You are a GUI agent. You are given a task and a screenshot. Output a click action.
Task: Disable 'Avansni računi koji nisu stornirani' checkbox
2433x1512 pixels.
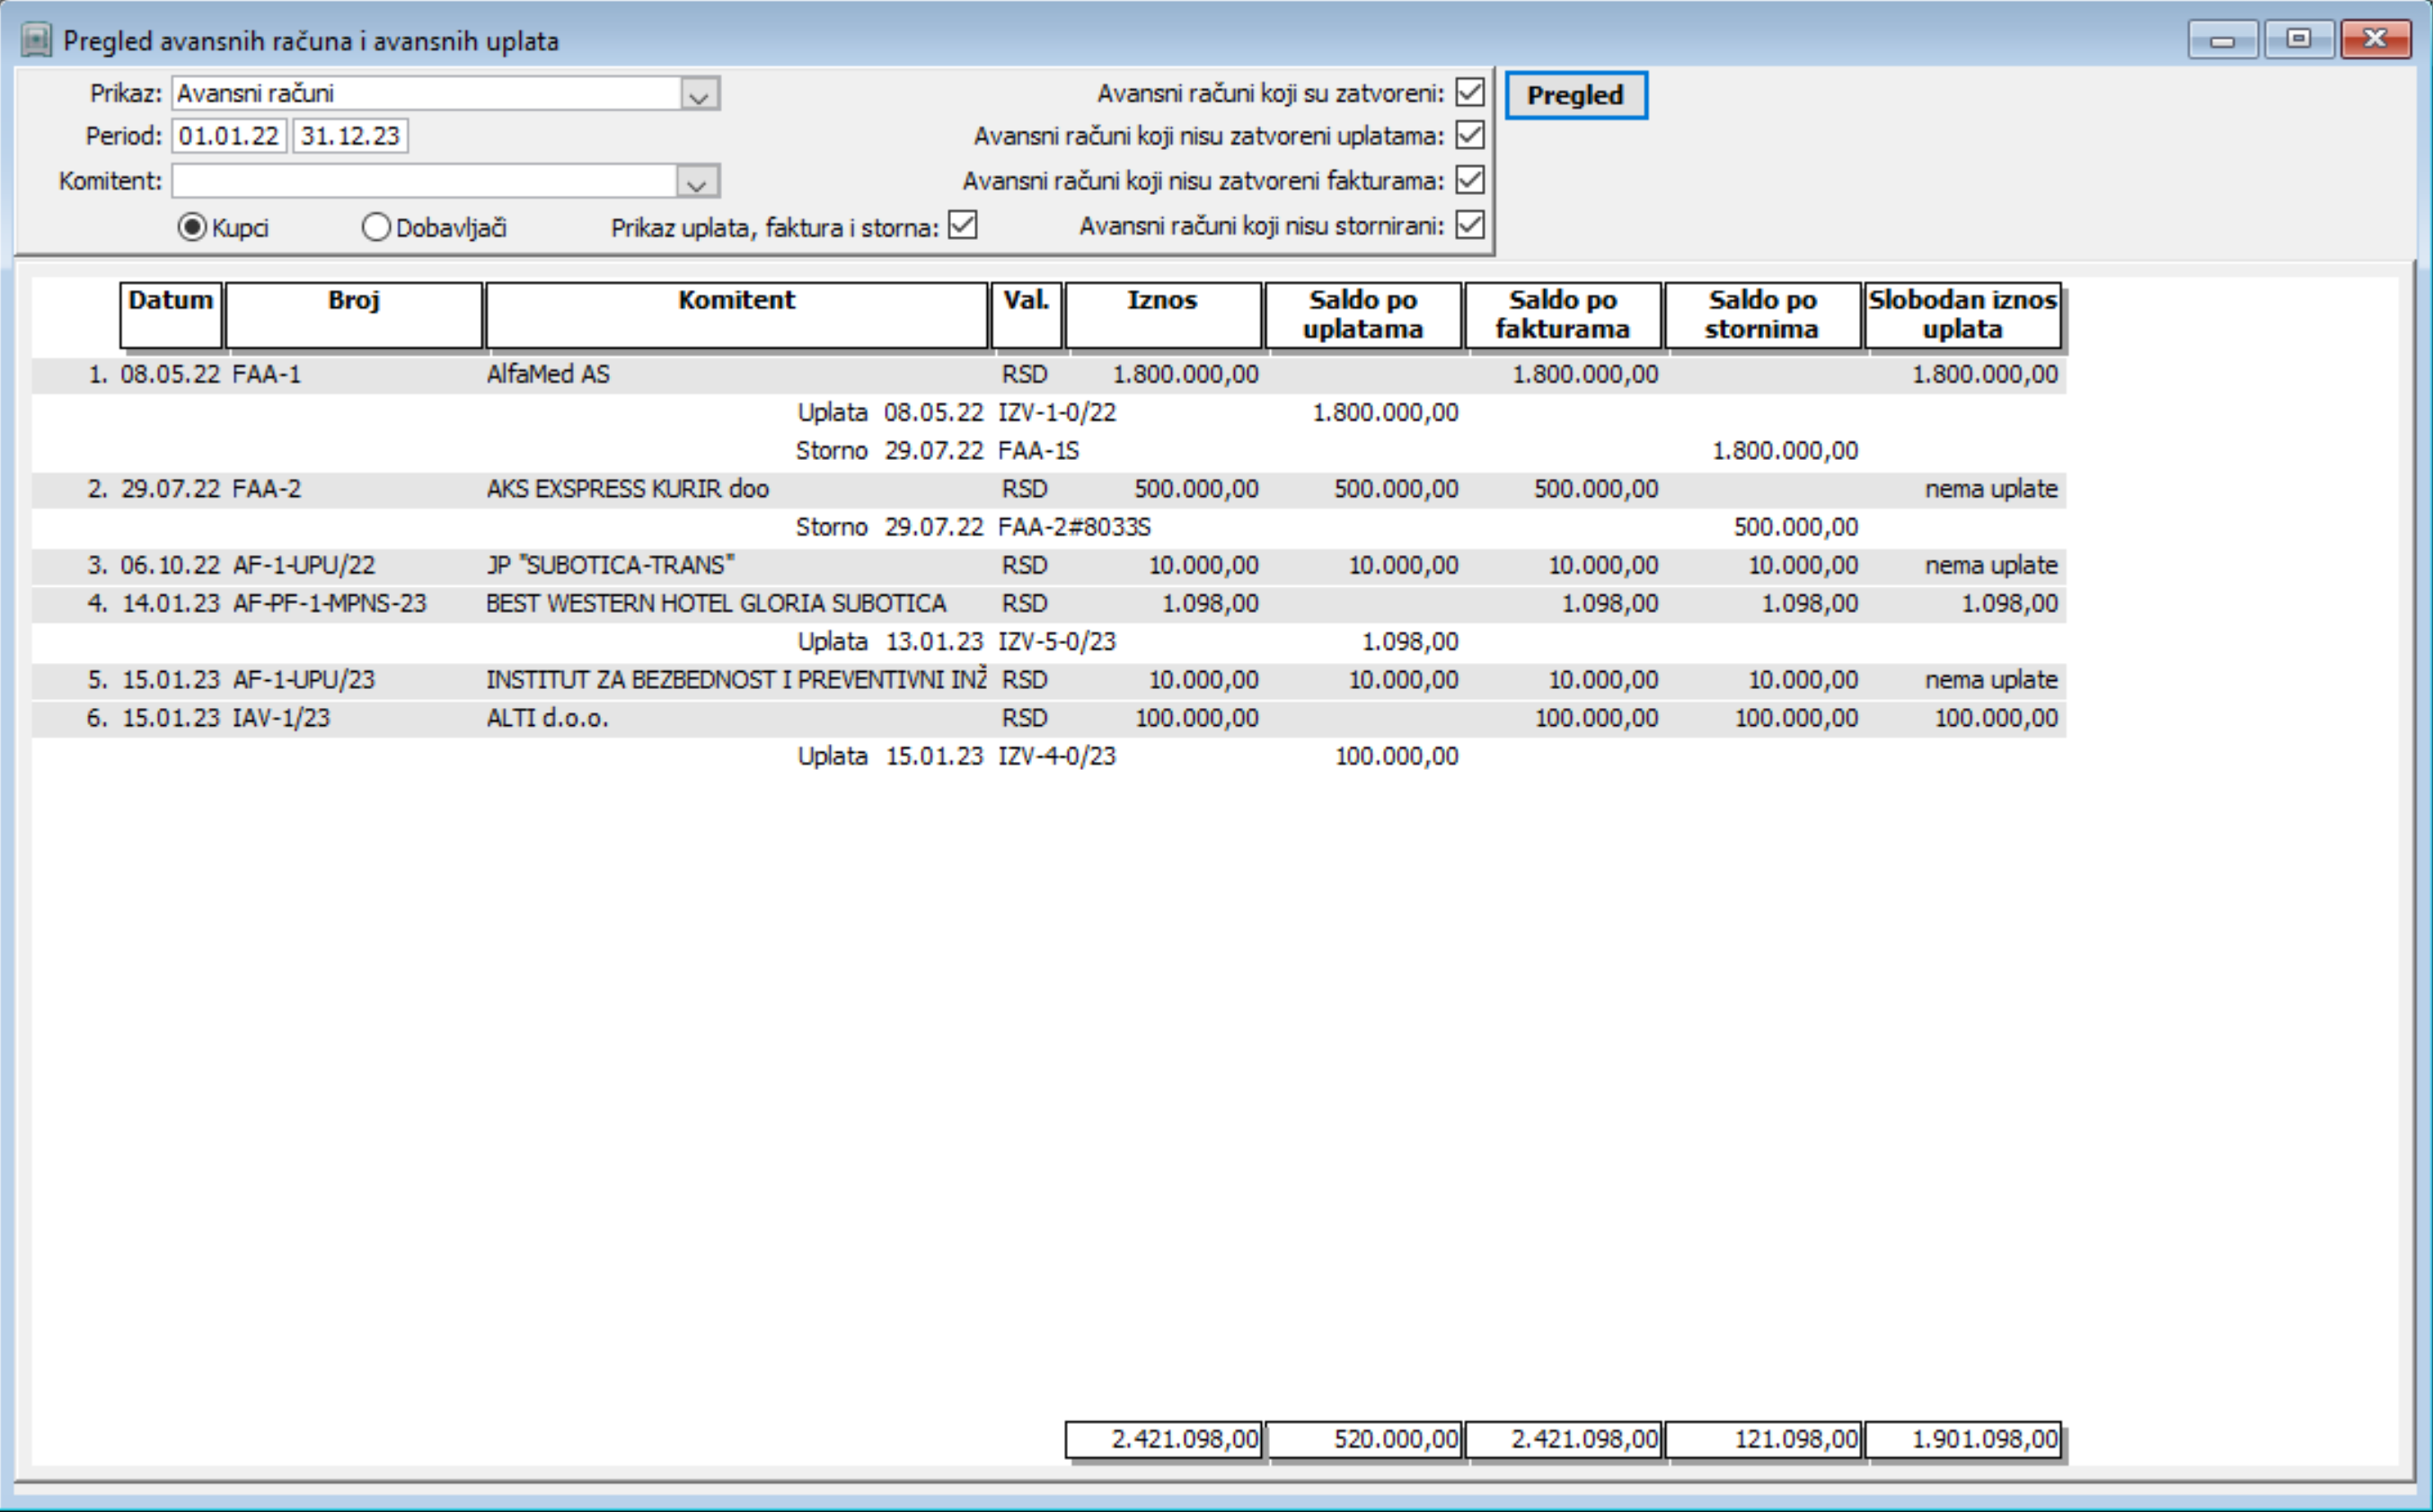(1469, 225)
